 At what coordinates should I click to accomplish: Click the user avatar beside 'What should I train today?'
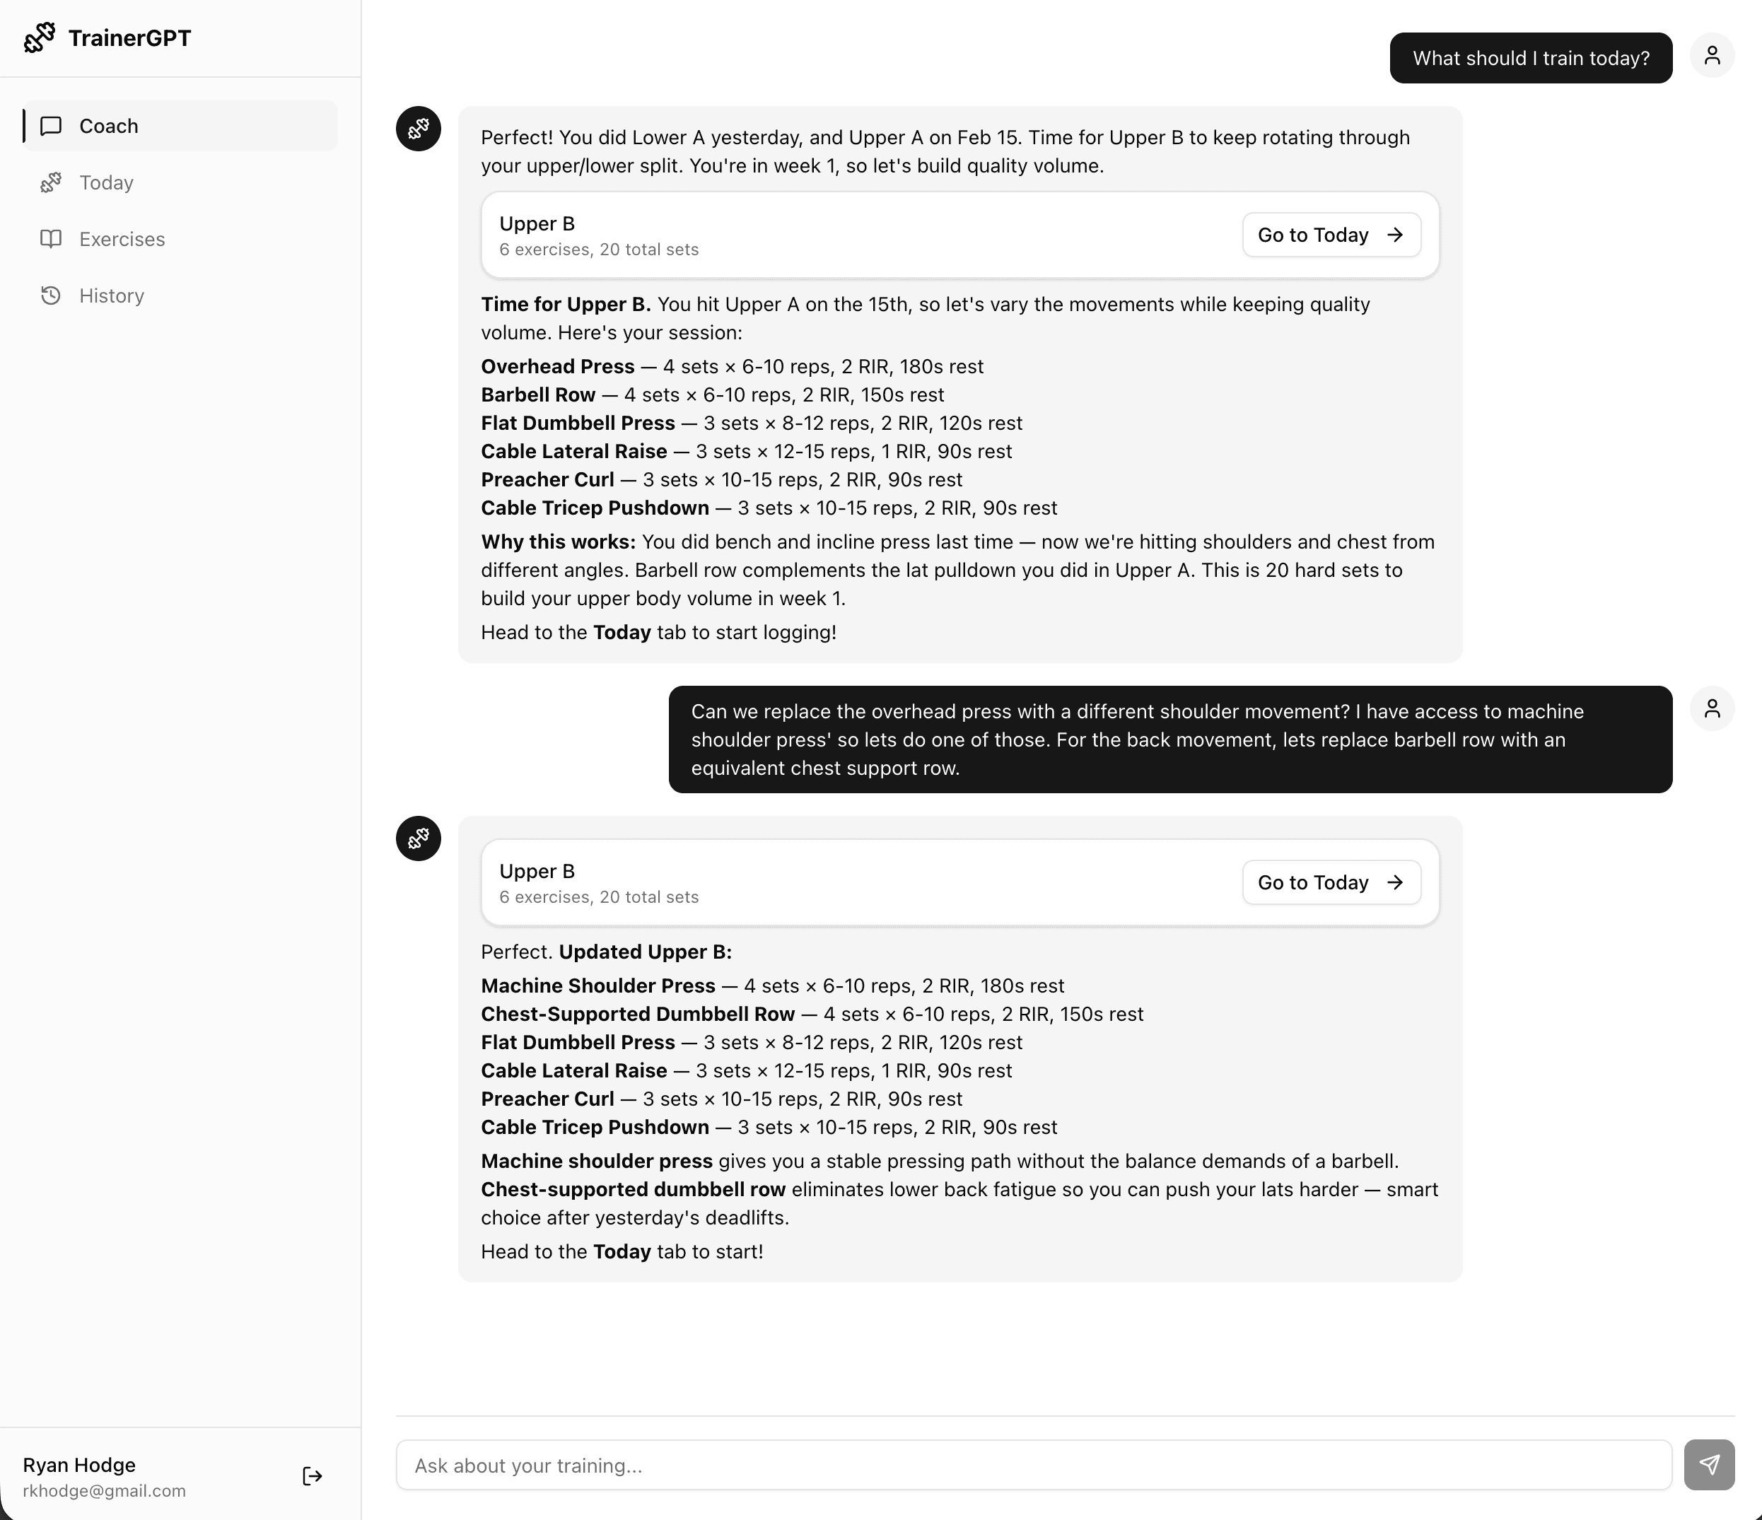tap(1713, 54)
